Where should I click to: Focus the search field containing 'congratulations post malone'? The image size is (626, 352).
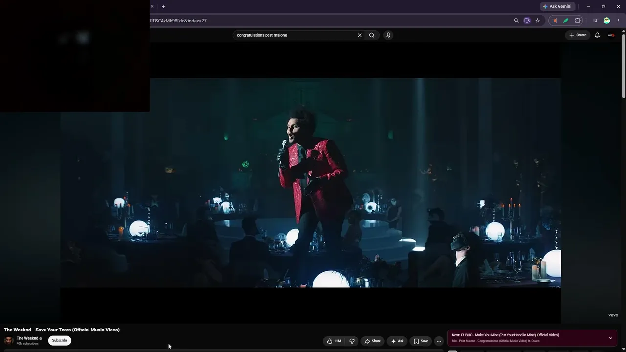(295, 35)
